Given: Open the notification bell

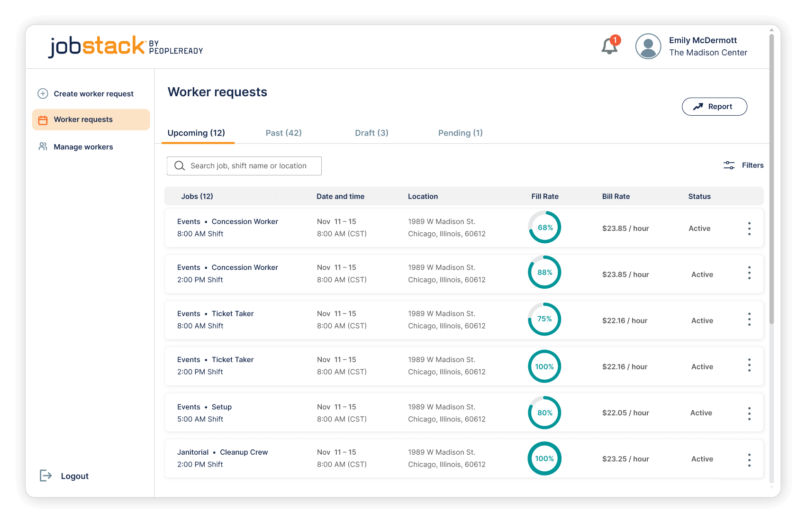Looking at the screenshot, I should coord(610,46).
